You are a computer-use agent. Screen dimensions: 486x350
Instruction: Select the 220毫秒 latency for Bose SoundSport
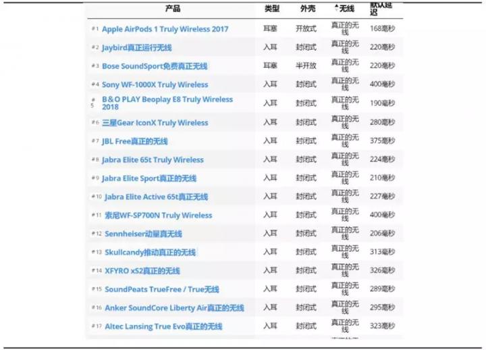[x=382, y=66]
